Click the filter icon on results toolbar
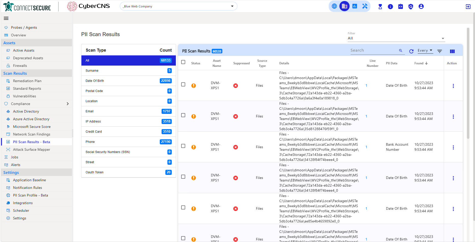Screen dimensions: 475x242 (x=440, y=51)
